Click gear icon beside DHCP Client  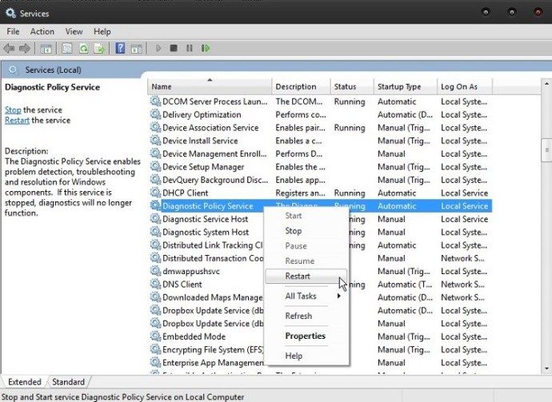[155, 193]
